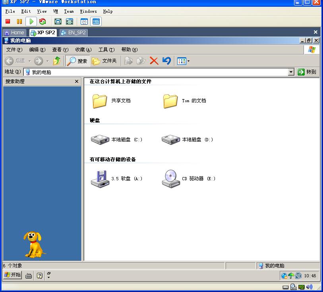
Task: Pause the VM with the suspend button
Action: [19, 21]
